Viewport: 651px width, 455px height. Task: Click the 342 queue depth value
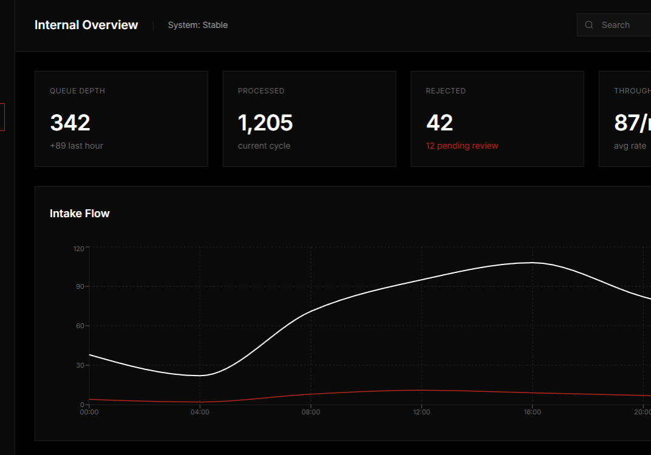click(x=70, y=123)
